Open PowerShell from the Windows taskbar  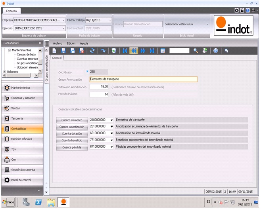(x=38, y=202)
